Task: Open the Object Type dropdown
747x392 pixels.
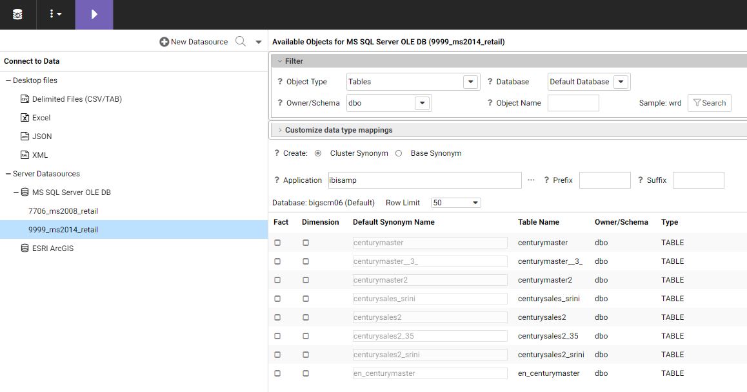Action: pyautogui.click(x=471, y=82)
